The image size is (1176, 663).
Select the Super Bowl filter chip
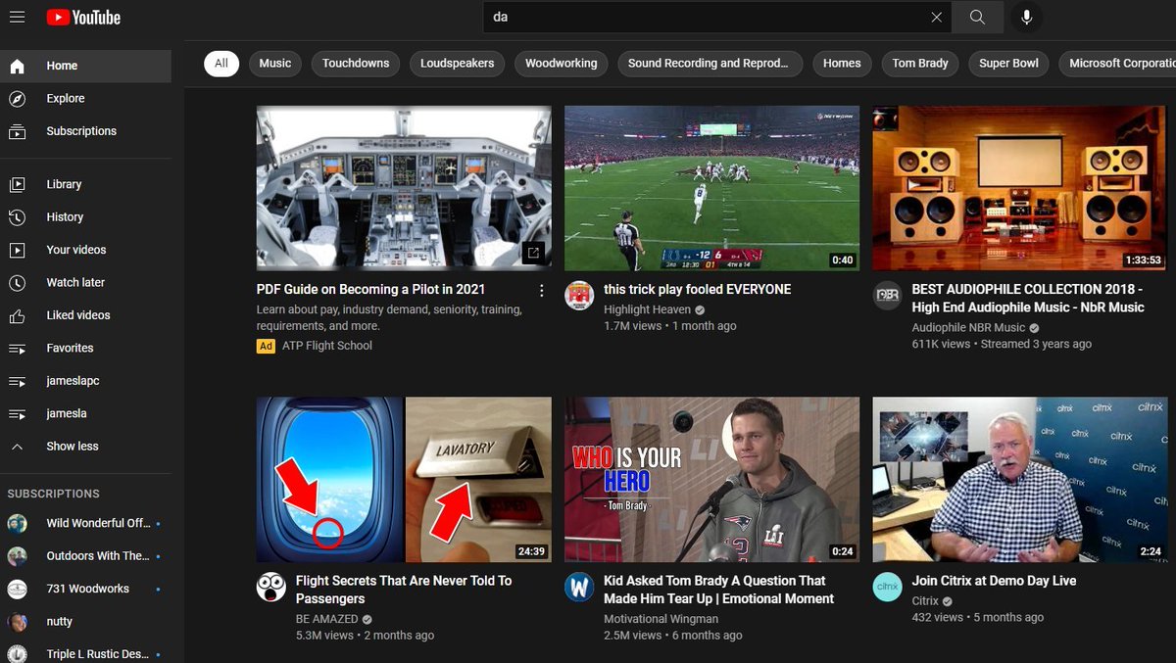[1008, 63]
